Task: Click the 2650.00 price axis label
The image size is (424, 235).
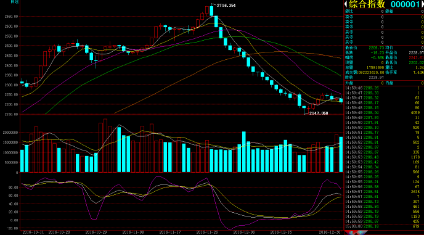Action: click(11, 17)
